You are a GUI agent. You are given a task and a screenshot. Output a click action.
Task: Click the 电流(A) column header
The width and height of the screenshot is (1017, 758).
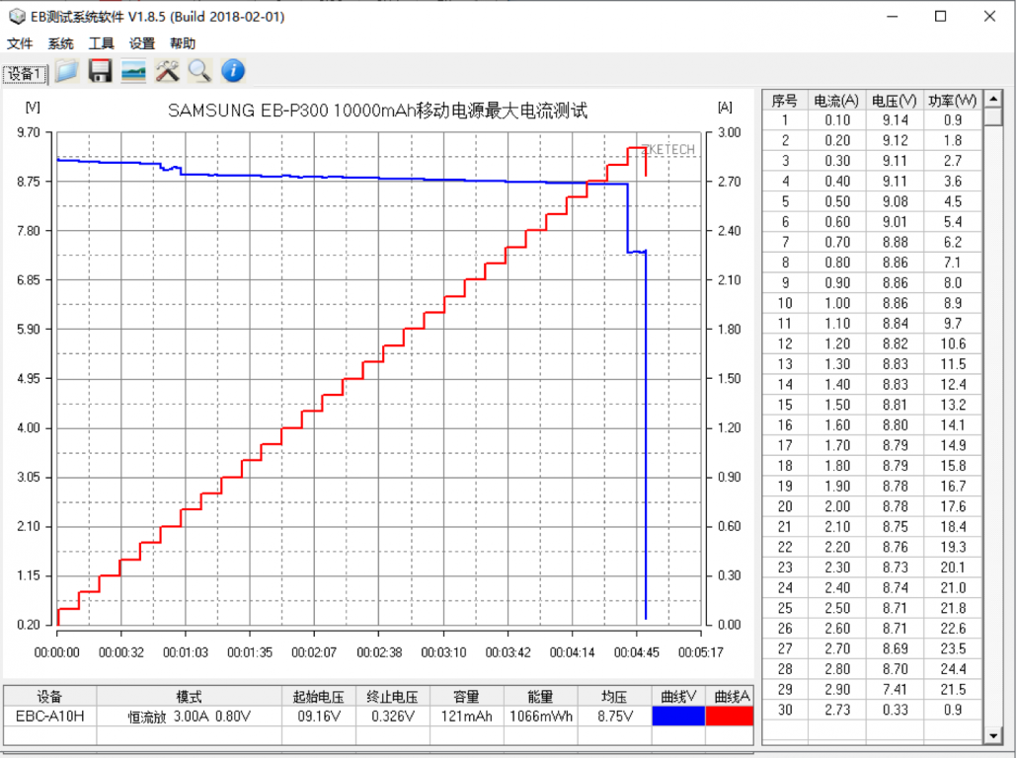(x=836, y=101)
